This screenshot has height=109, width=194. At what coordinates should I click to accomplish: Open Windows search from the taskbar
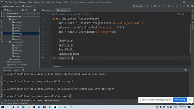pyautogui.click(x=8, y=107)
